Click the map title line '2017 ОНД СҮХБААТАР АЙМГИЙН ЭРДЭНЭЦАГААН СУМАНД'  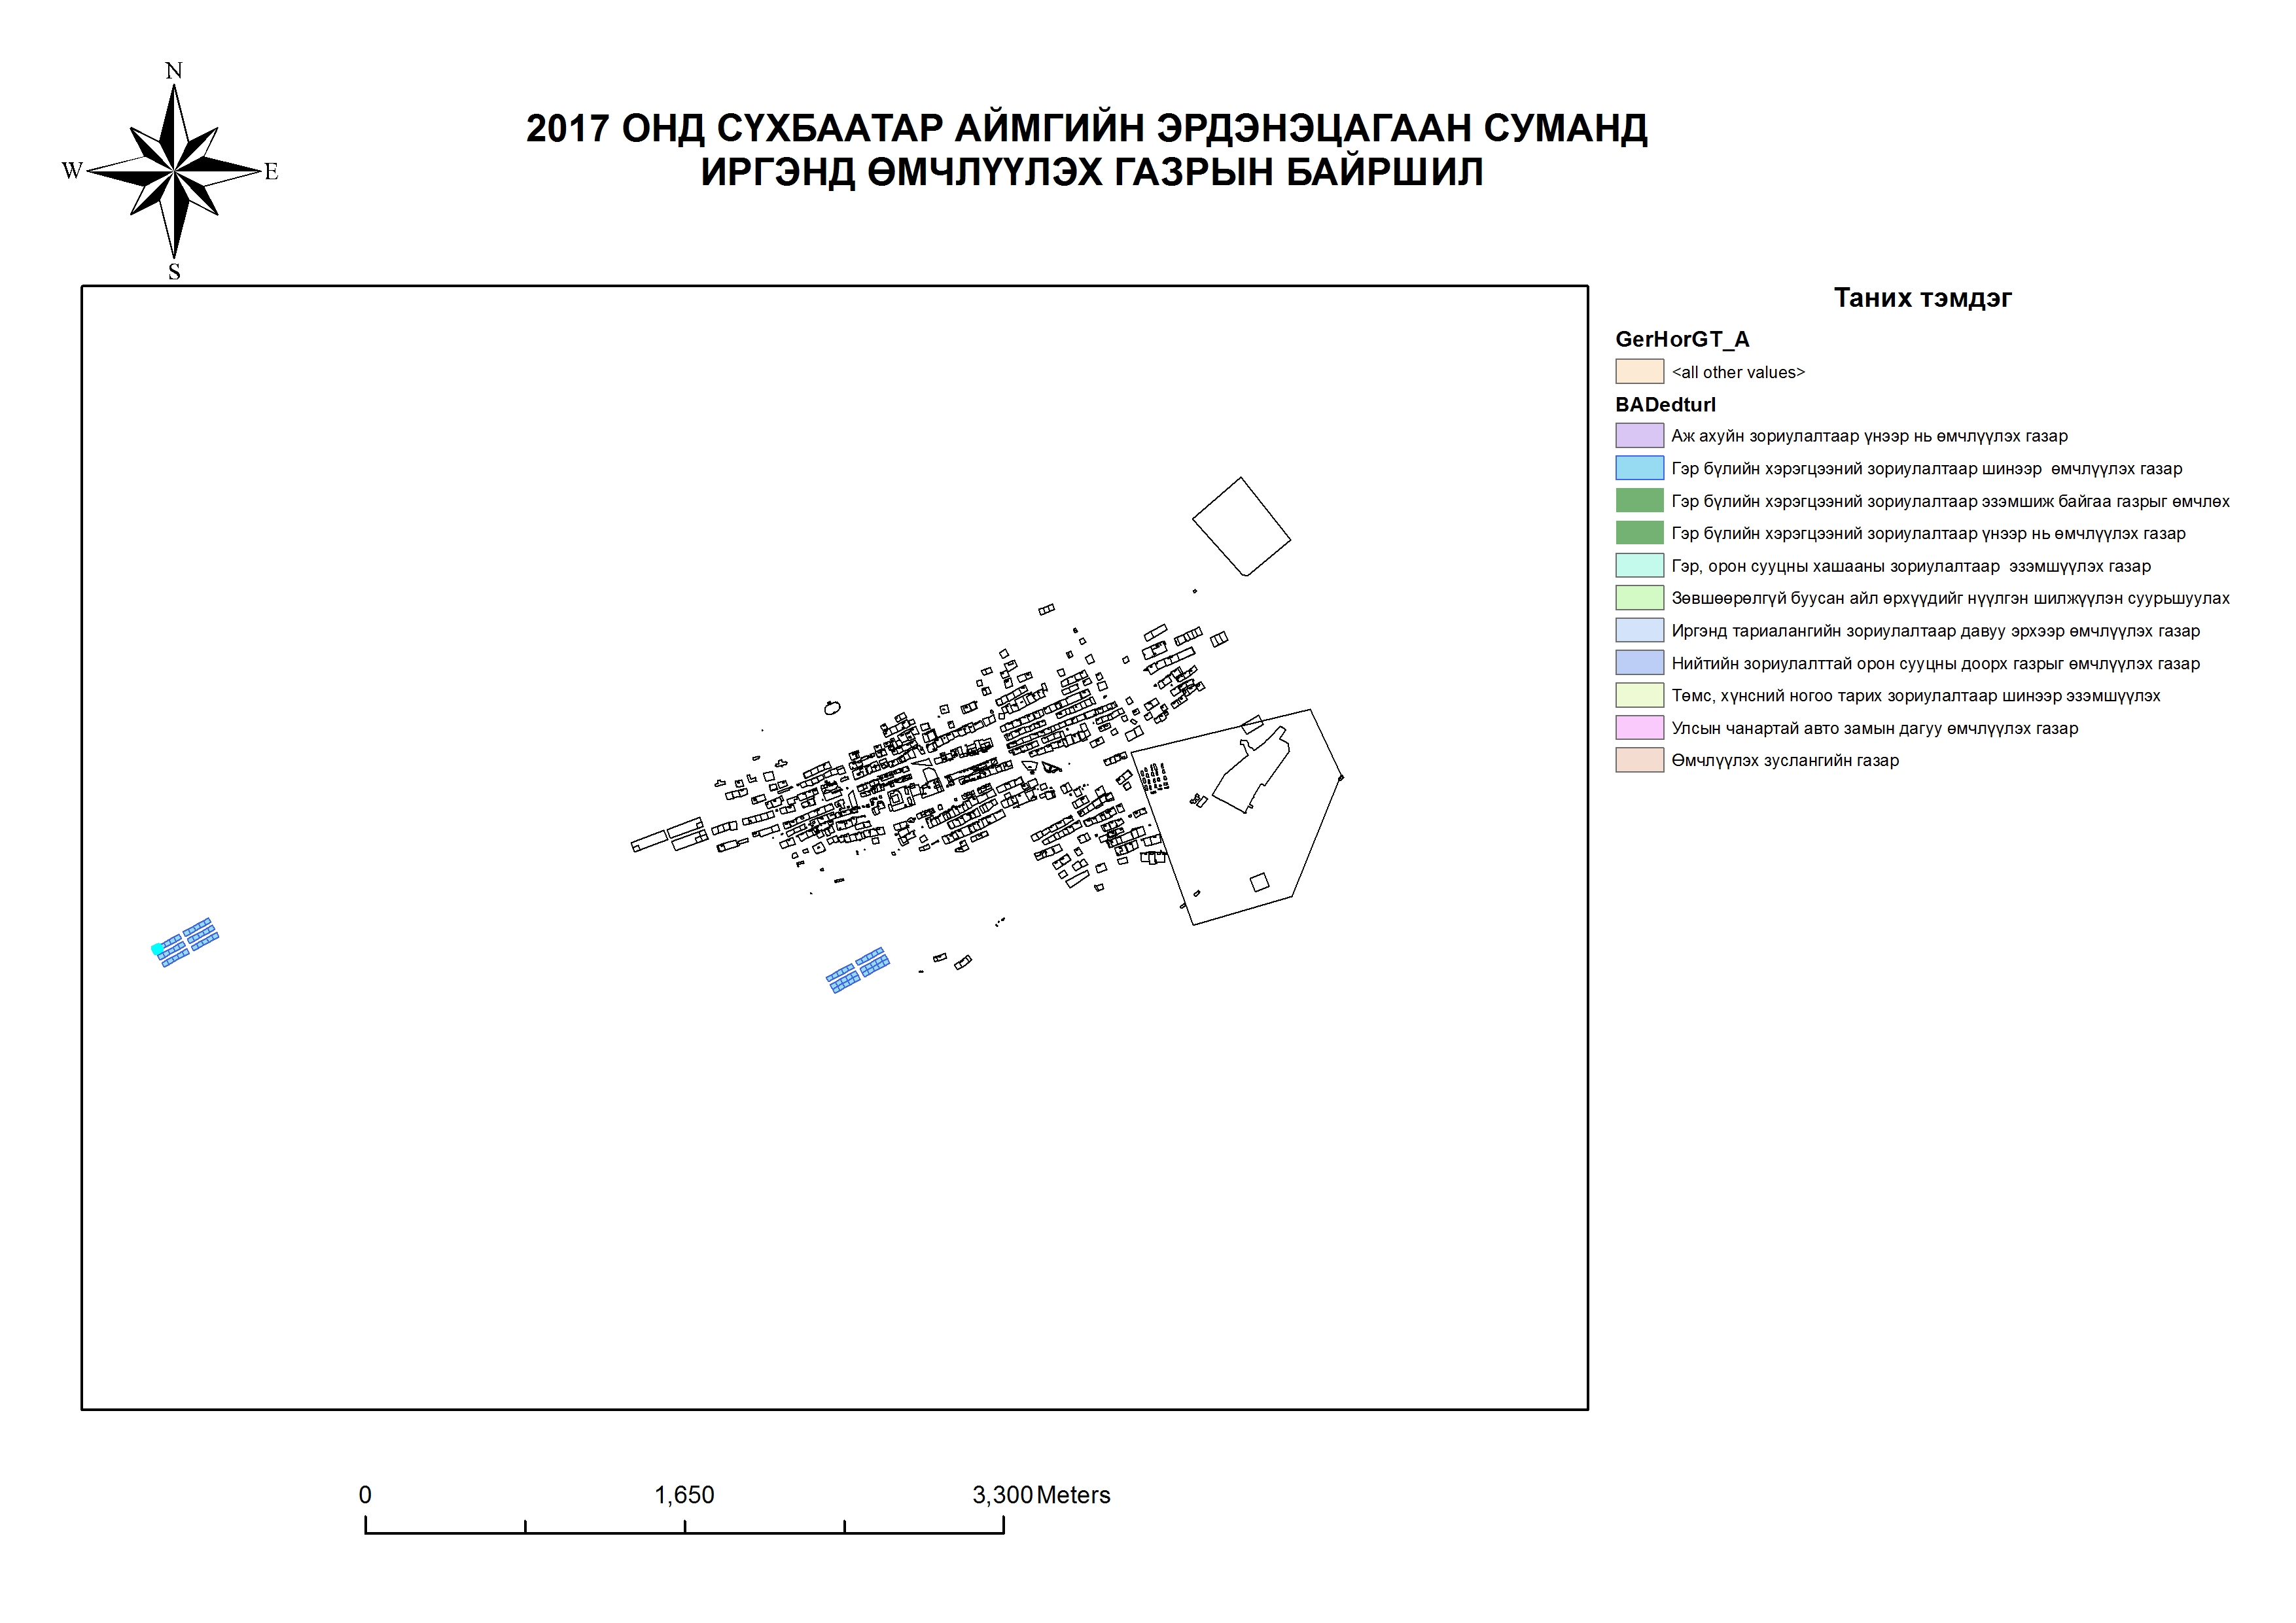tap(1087, 128)
